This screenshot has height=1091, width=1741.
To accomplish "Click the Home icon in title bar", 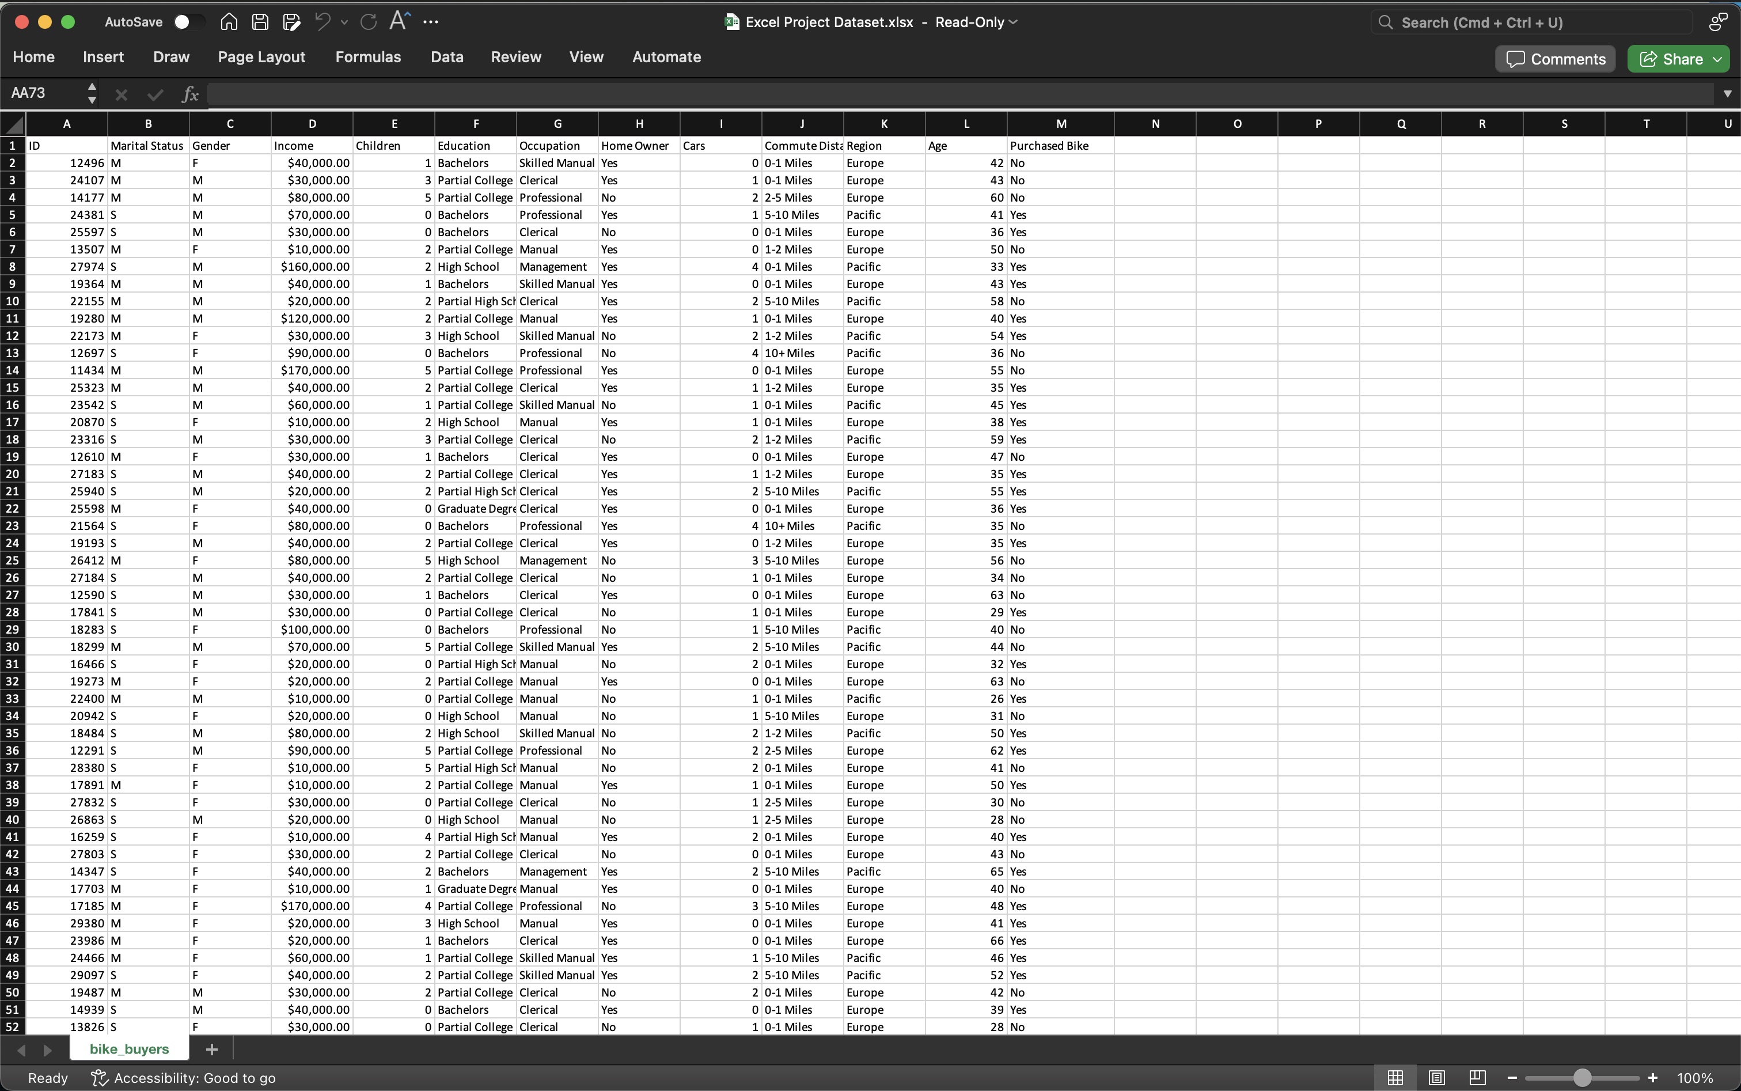I will (229, 22).
